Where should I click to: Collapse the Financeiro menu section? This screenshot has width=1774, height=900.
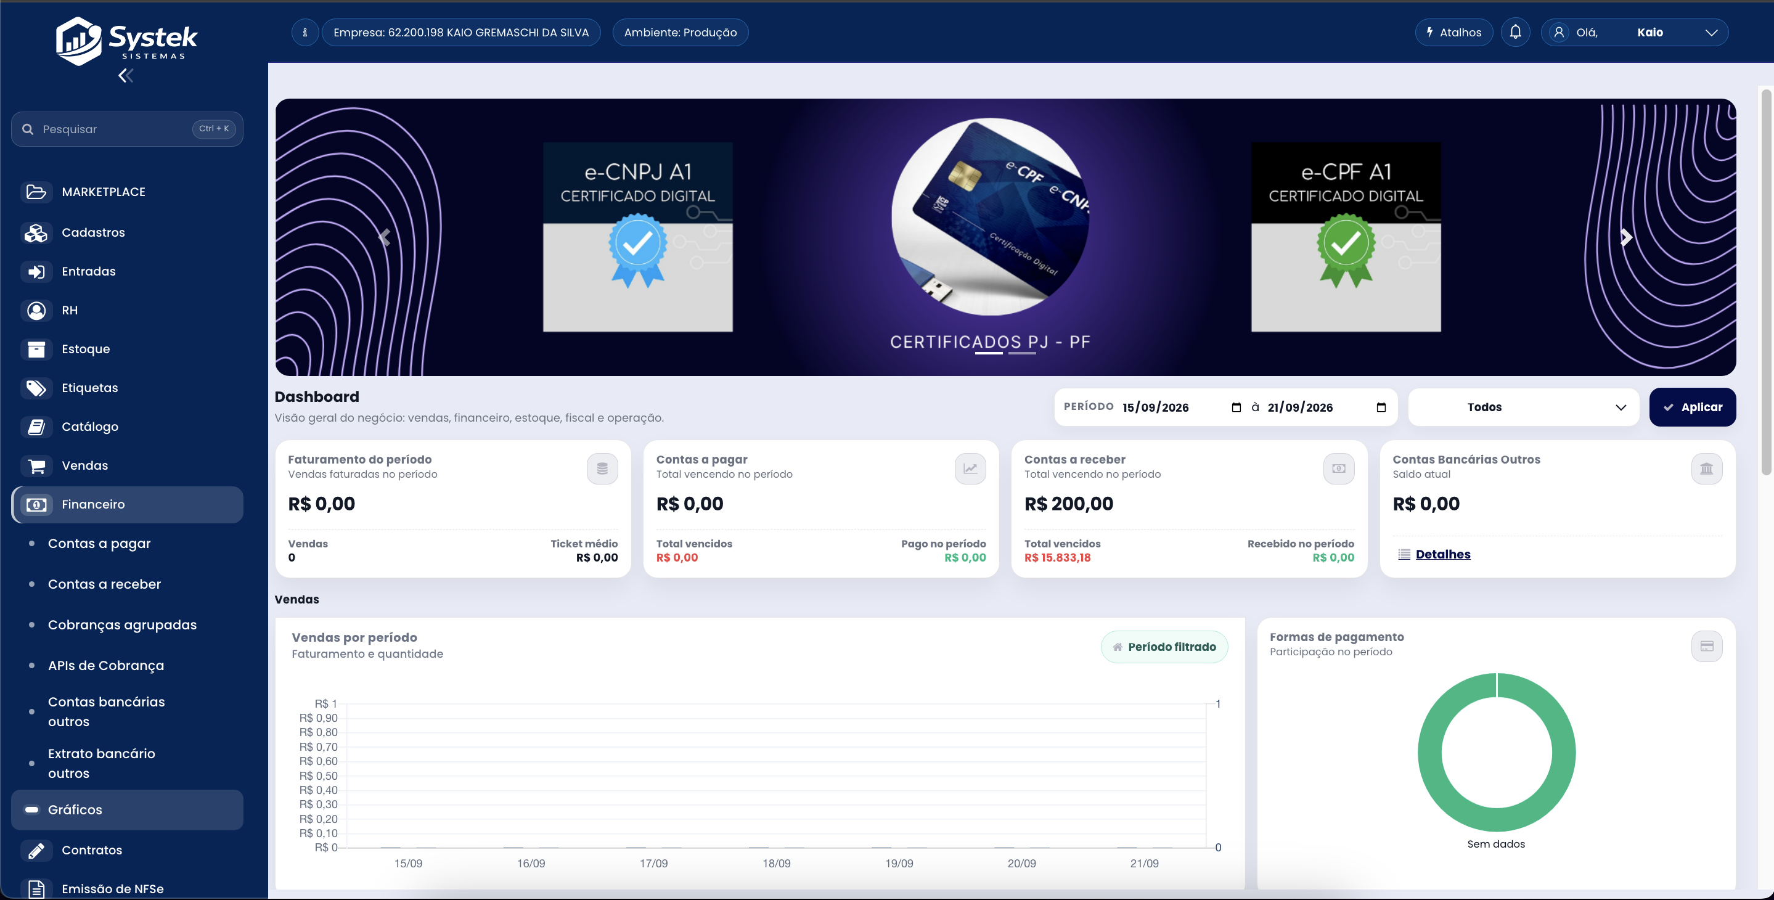click(x=128, y=505)
